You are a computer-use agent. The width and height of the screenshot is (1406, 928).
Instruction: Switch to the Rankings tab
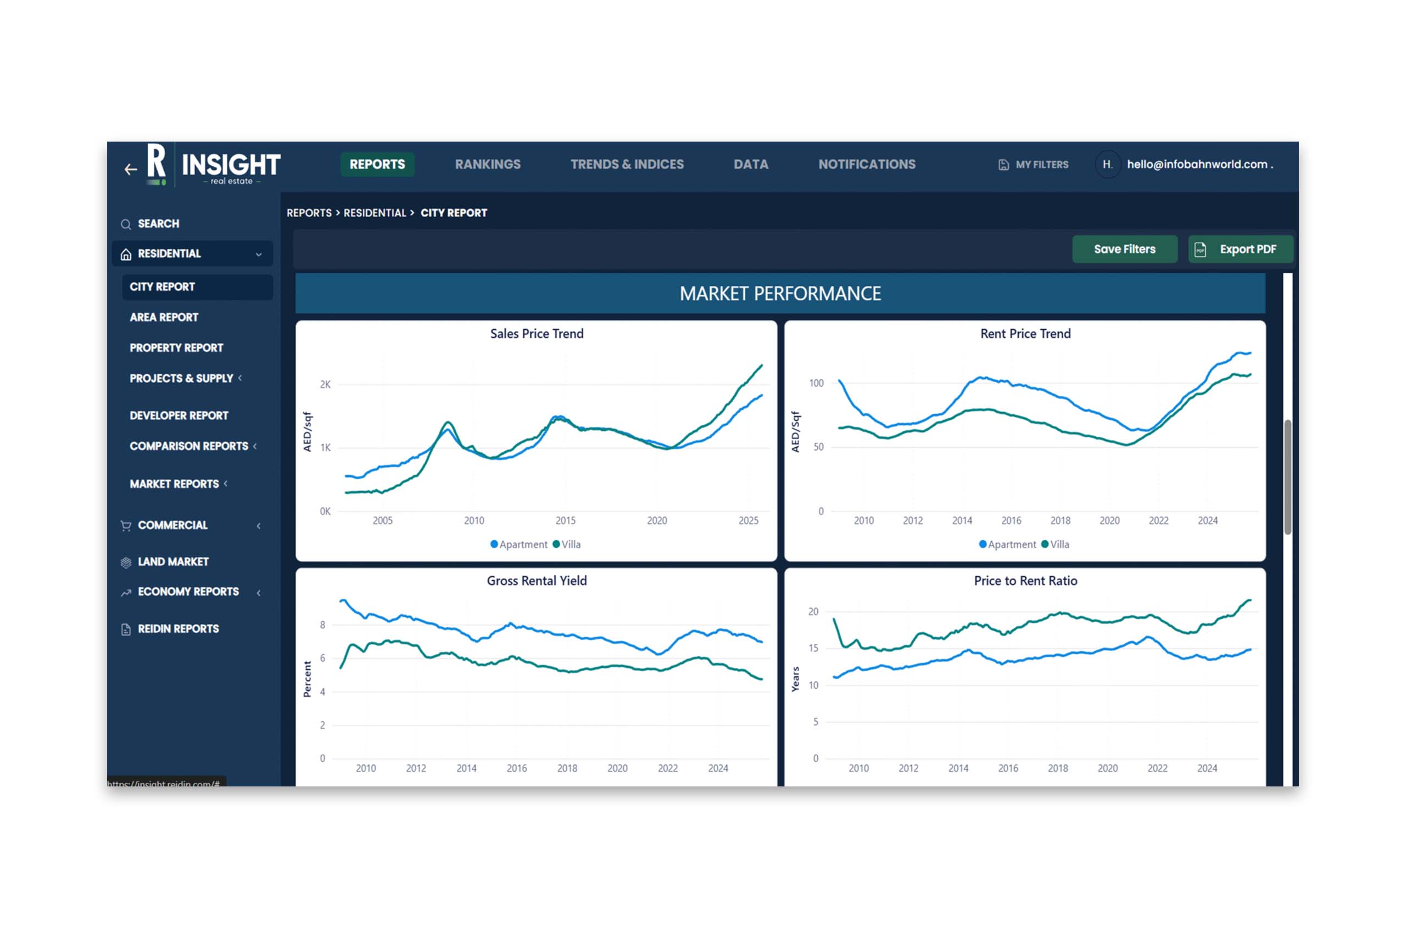coord(487,165)
